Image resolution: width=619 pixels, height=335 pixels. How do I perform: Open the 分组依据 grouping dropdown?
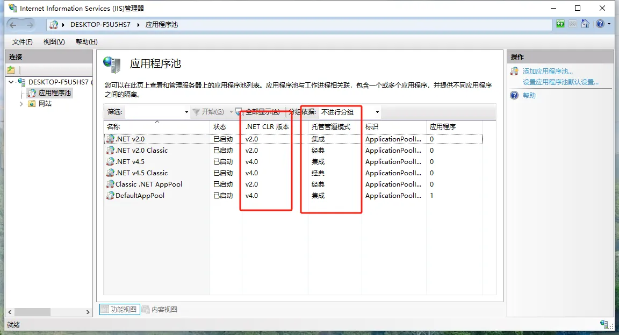point(350,112)
